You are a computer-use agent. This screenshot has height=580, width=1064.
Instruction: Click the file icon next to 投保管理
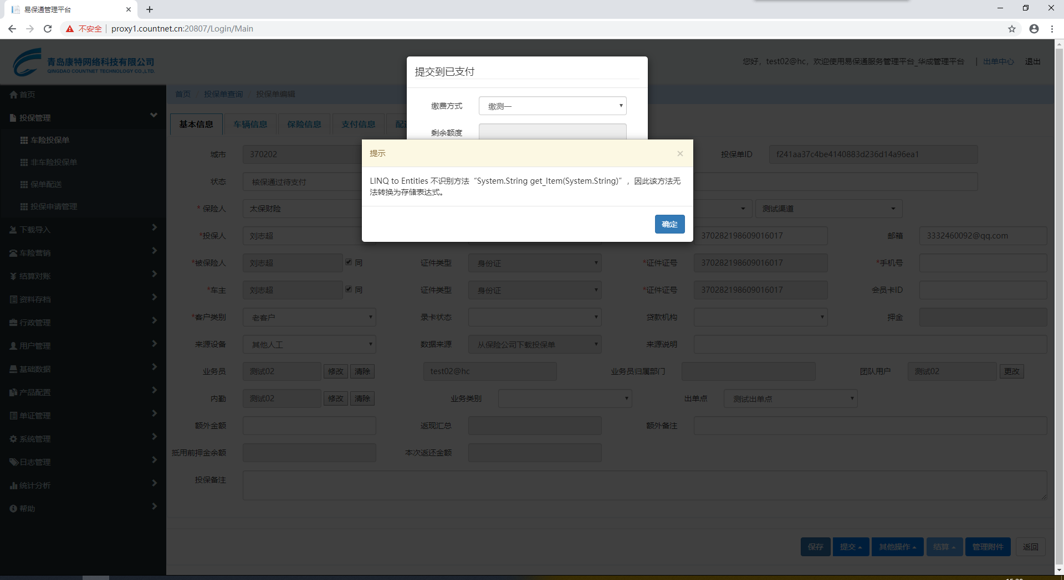(13, 118)
